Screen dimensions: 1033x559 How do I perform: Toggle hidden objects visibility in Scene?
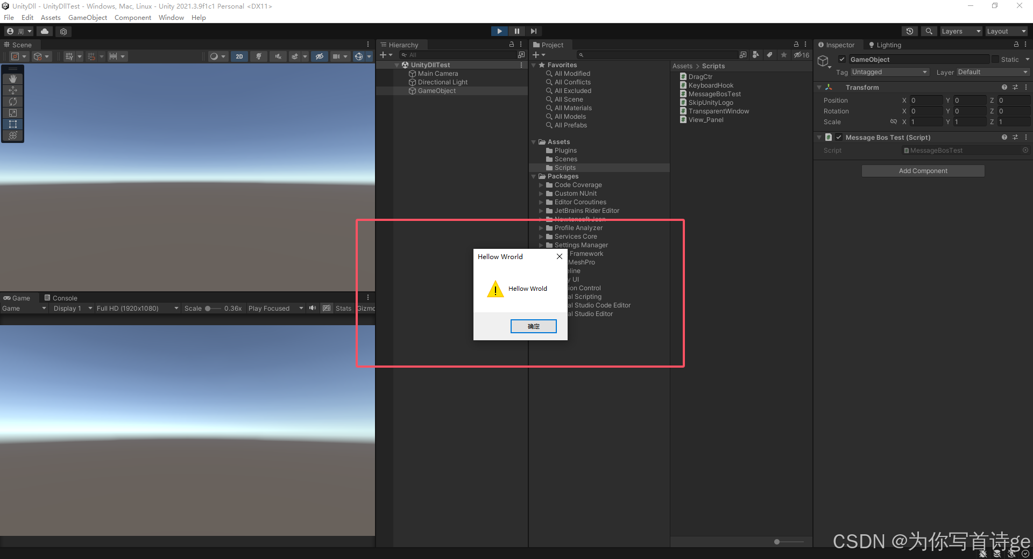point(320,56)
